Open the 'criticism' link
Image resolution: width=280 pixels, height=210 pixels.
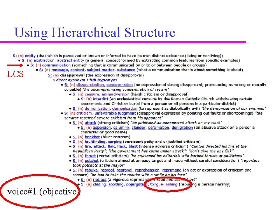tap(84, 113)
